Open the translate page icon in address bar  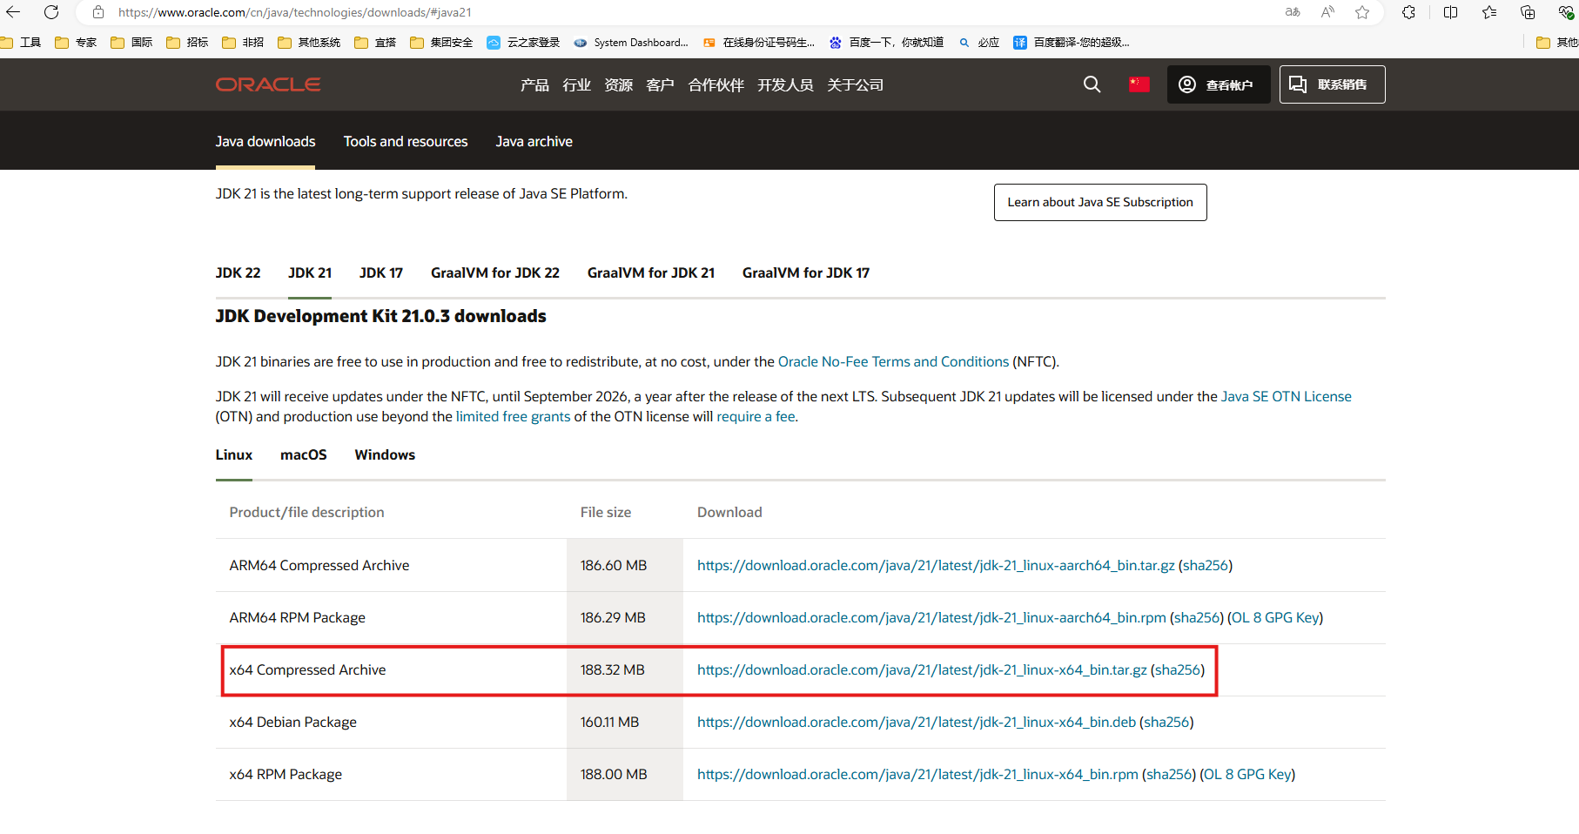[x=1293, y=12]
